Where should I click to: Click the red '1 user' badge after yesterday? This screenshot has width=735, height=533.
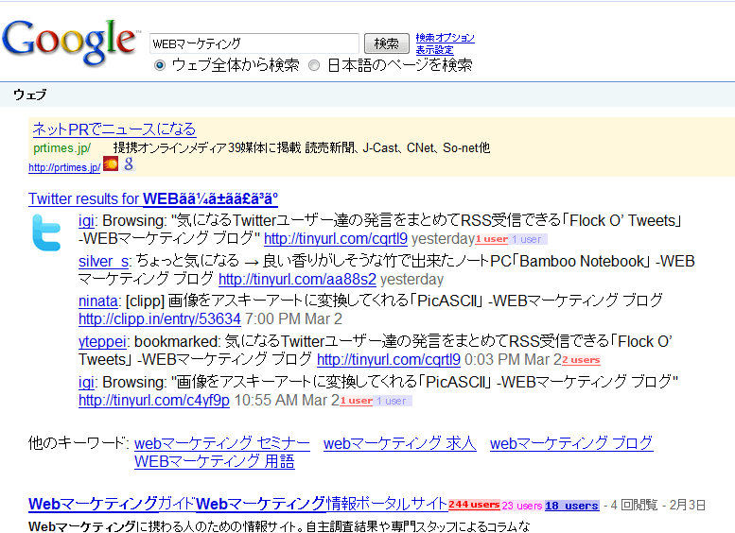click(x=492, y=239)
